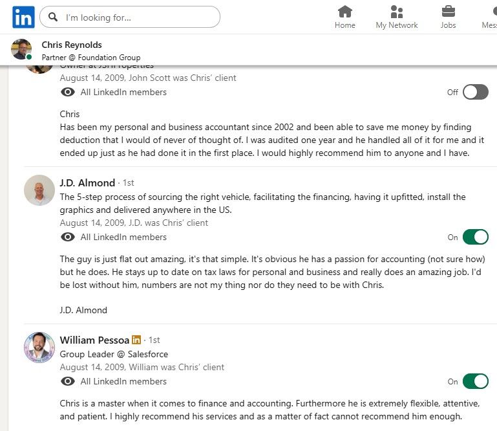Disable William Pessoa's recommendation toggle
The height and width of the screenshot is (431, 497).
click(x=475, y=381)
